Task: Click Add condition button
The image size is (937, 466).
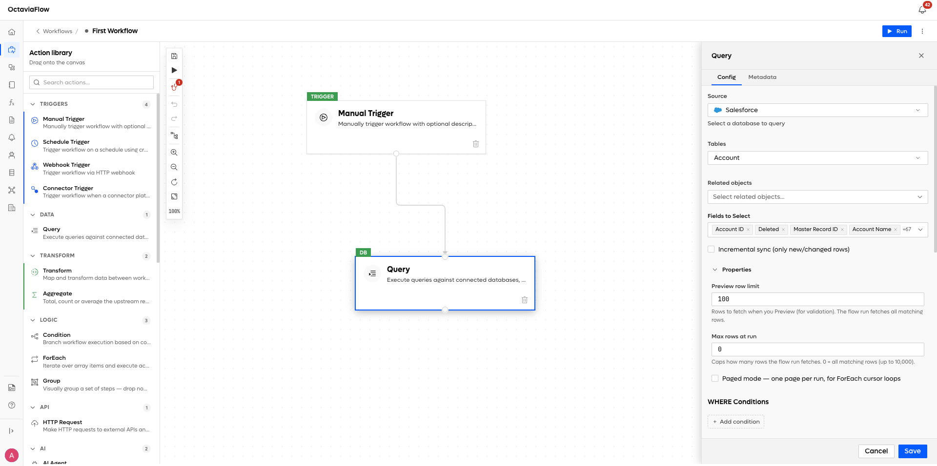Action: click(736, 422)
